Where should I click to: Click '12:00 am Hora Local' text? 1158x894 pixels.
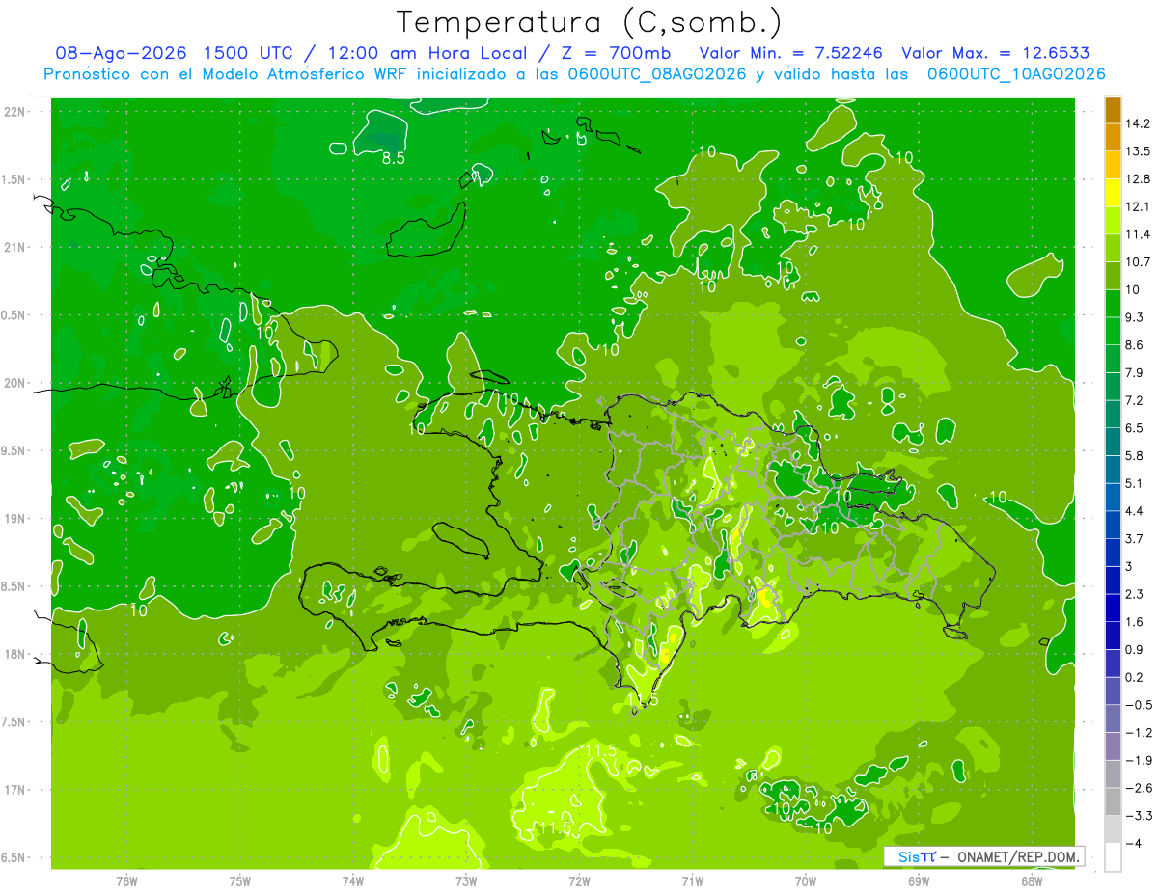coord(427,53)
